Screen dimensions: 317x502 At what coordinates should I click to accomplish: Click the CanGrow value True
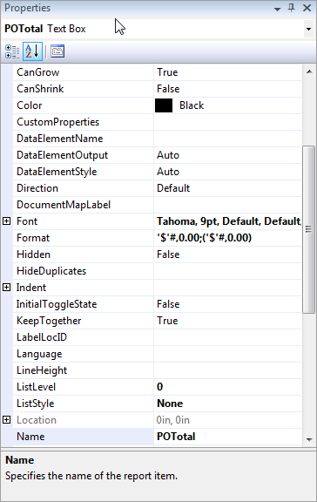(x=167, y=72)
